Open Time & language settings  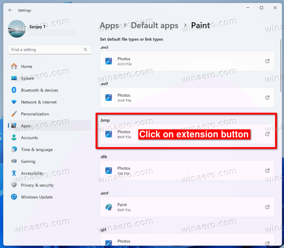[49, 150]
